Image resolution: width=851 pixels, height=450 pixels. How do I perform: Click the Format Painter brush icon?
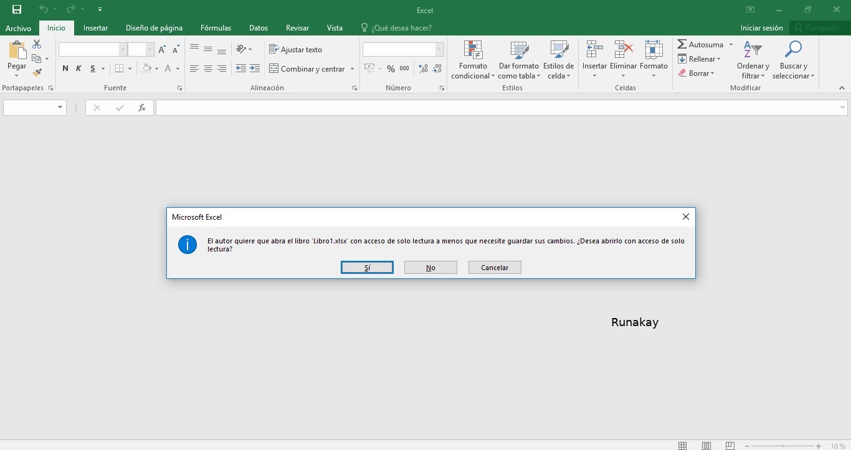tap(37, 73)
